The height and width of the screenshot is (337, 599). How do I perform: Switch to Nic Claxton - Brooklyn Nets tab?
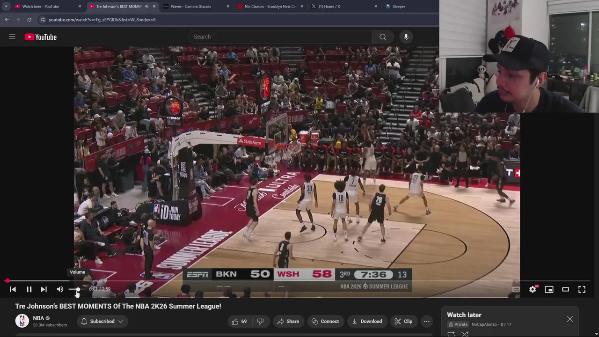tap(270, 7)
